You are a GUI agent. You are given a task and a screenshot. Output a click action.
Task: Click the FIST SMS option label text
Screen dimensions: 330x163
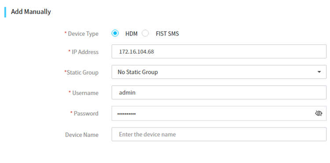click(167, 33)
